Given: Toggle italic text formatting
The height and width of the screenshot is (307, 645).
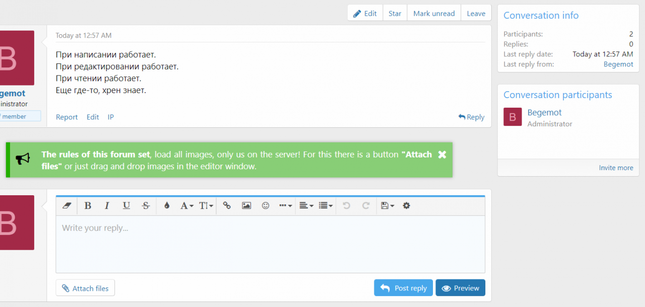Looking at the screenshot, I should tap(107, 205).
